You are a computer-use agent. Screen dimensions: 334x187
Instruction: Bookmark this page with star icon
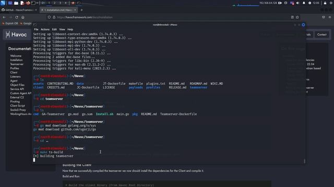[x=297, y=17]
